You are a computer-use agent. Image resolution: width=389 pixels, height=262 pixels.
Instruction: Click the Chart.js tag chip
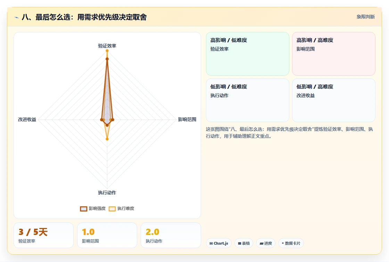tap(219, 243)
